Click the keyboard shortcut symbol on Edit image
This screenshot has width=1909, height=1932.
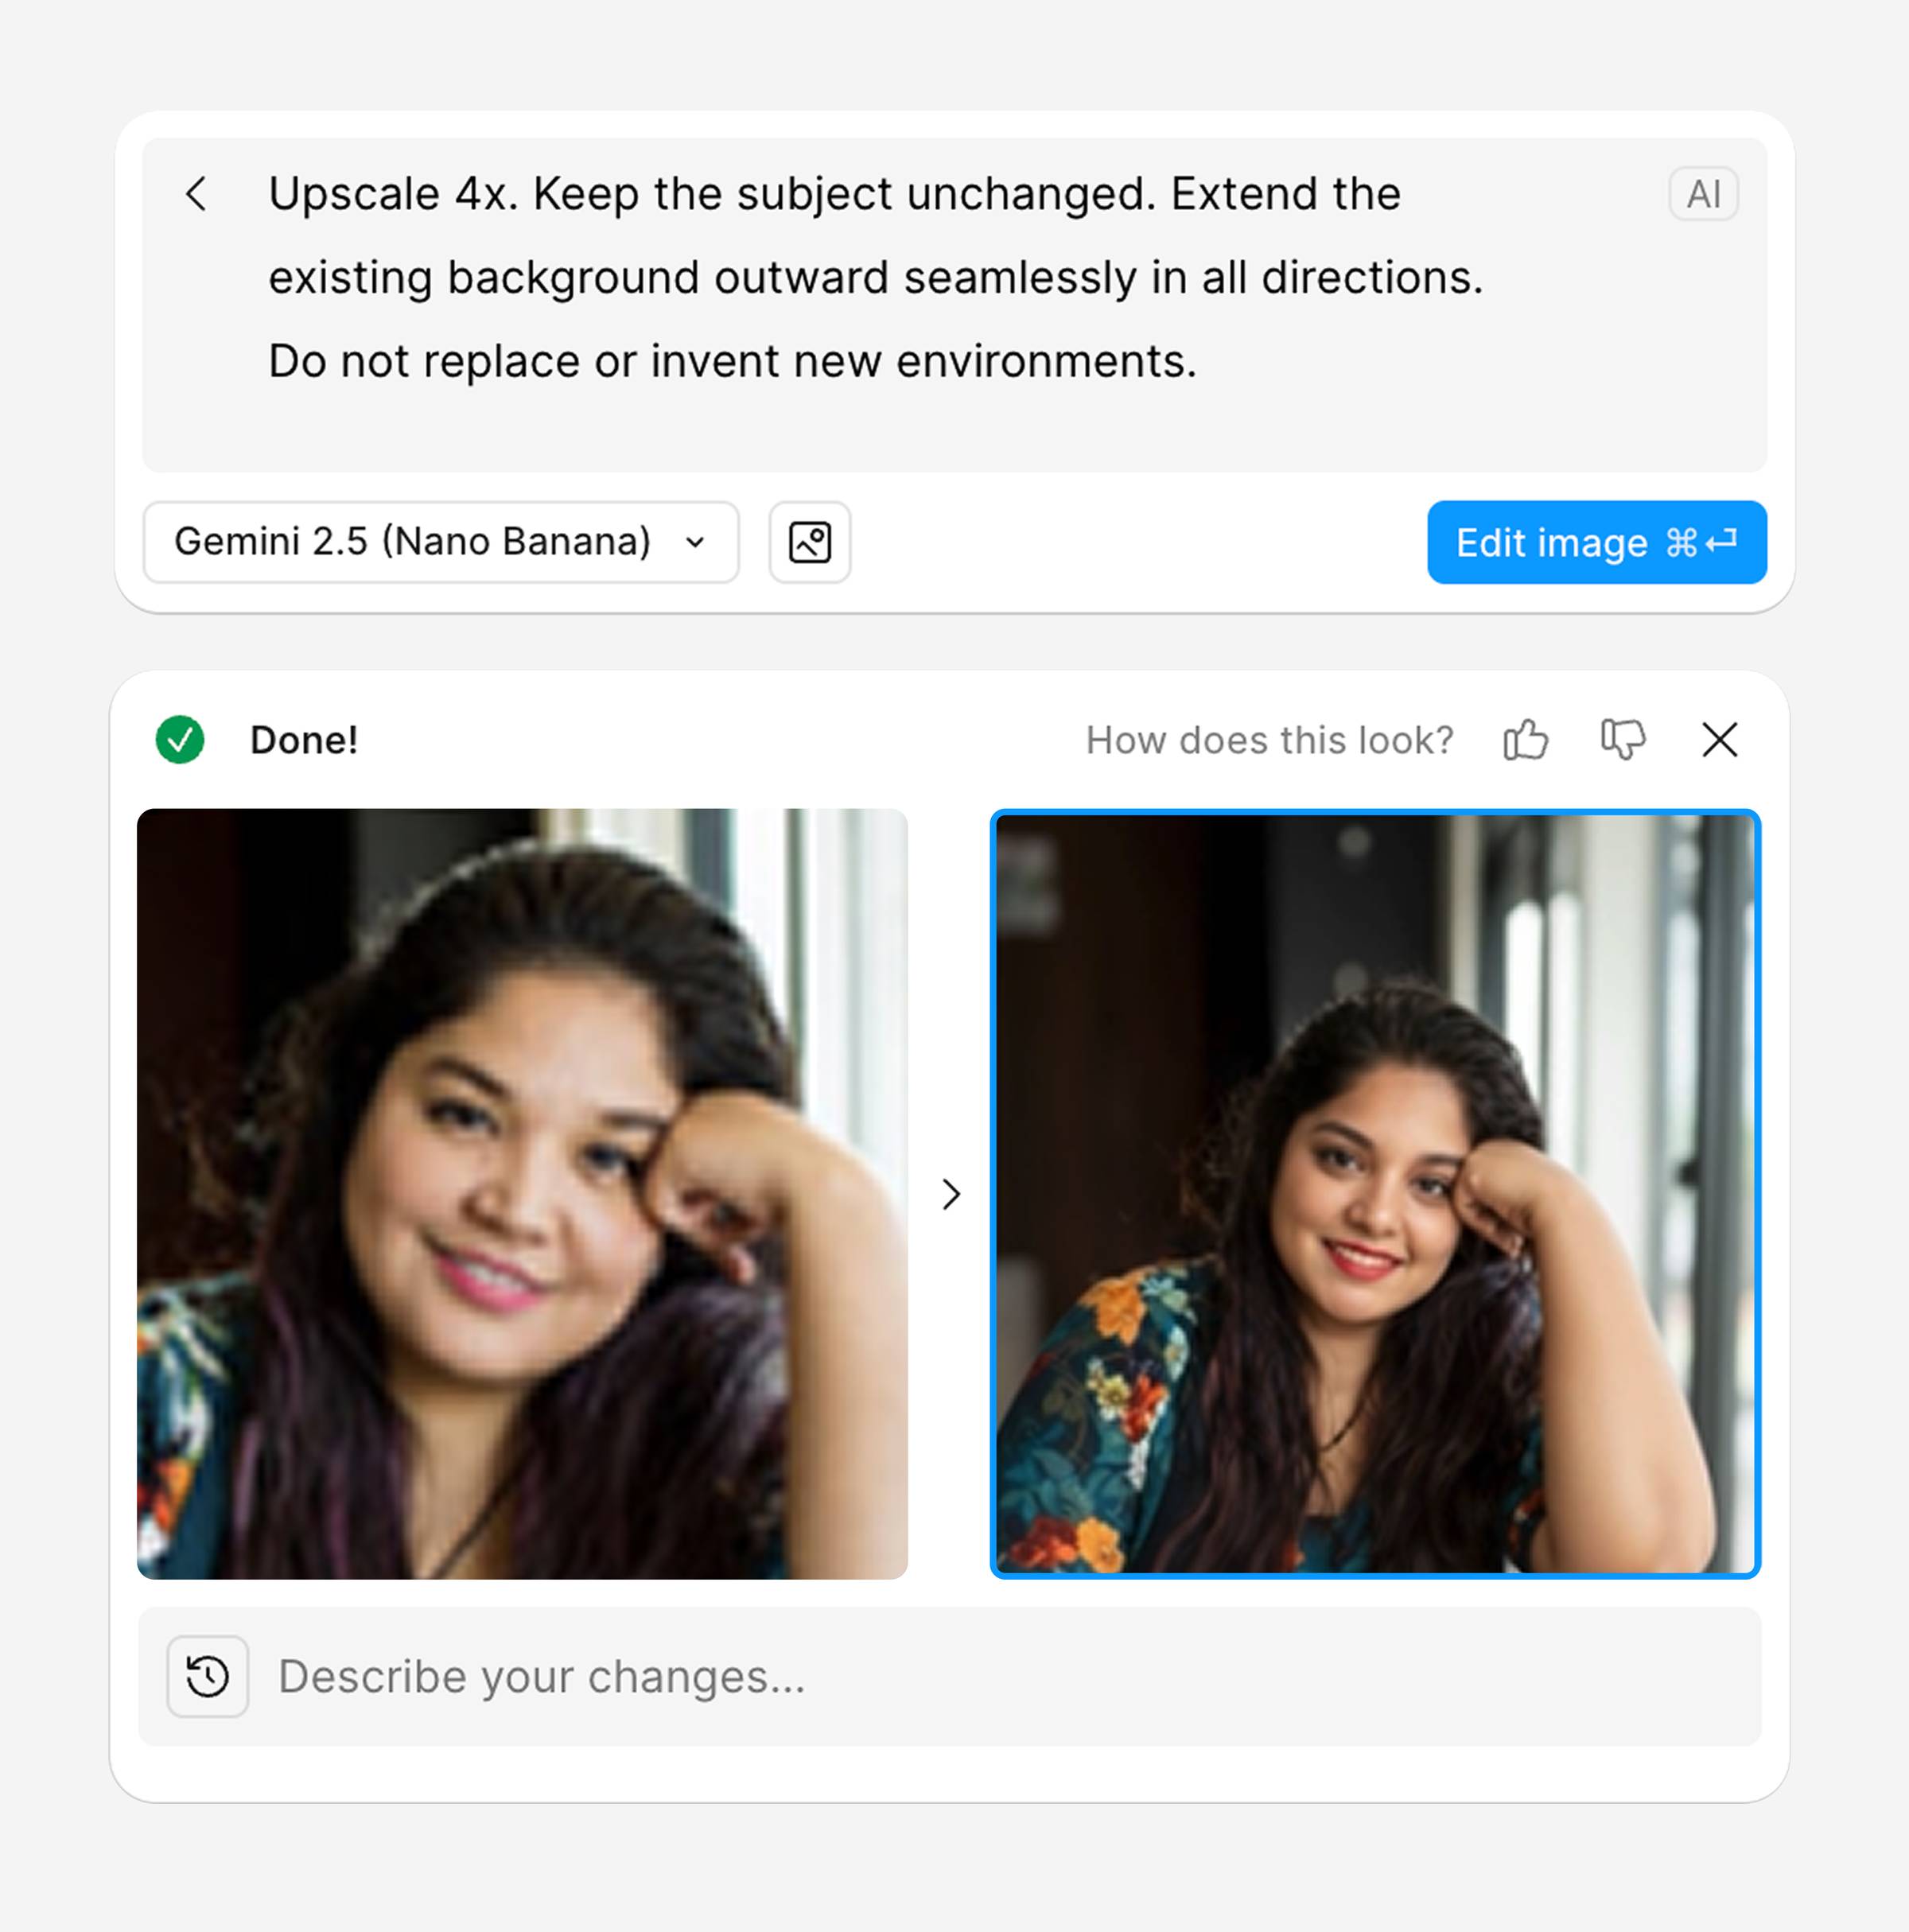1701,543
